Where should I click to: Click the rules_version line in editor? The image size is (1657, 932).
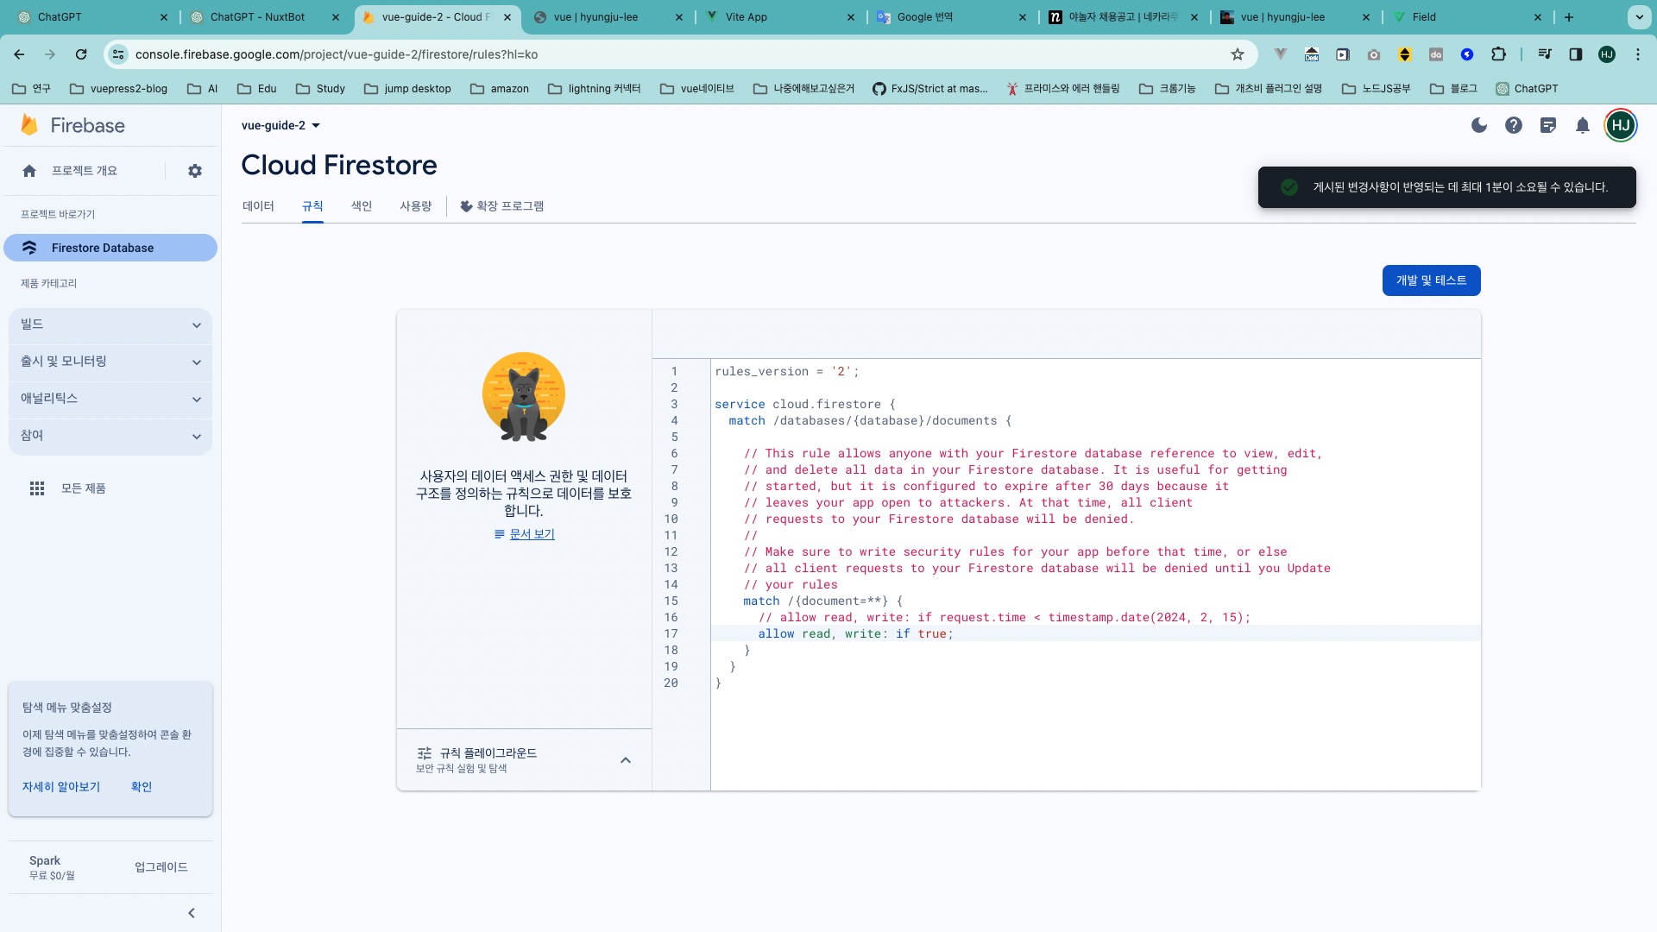[786, 371]
